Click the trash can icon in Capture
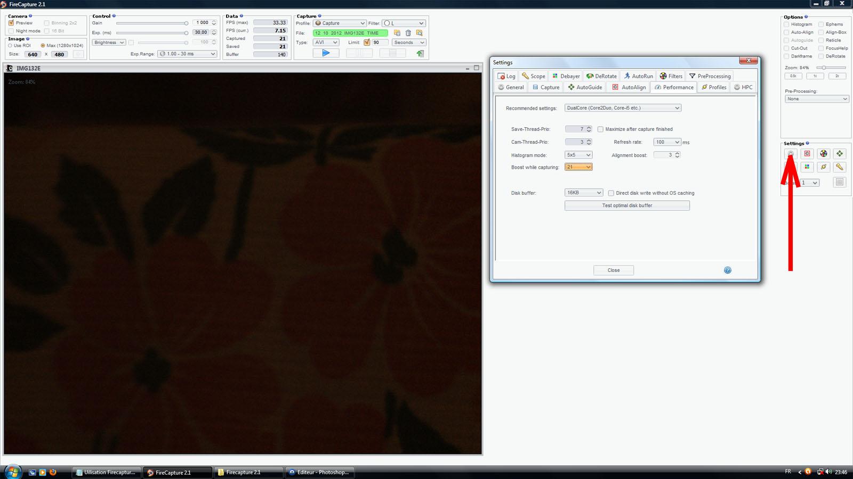This screenshot has width=853, height=479. 408,33
